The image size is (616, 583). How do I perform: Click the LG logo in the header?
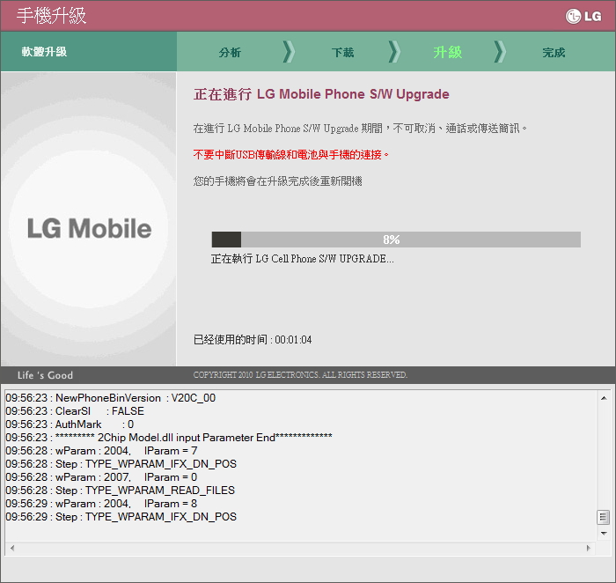click(583, 16)
